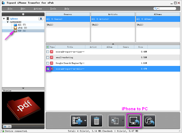The height and width of the screenshot is (133, 182).
Task: Click the 1.61M size value
Action: [x=144, y=63]
